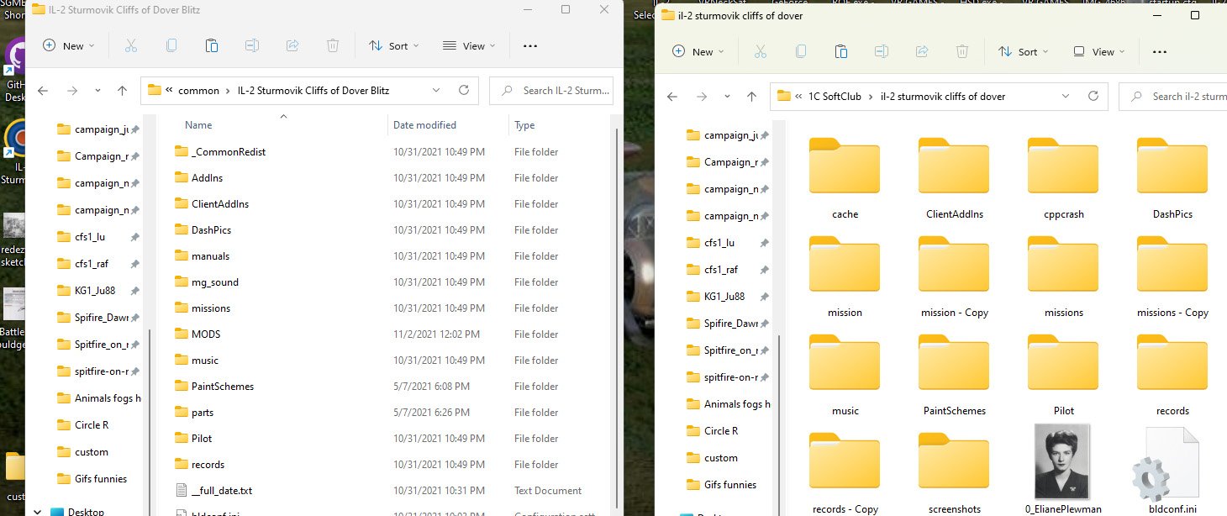Click the Copy icon in the right Explorer window

click(x=800, y=52)
